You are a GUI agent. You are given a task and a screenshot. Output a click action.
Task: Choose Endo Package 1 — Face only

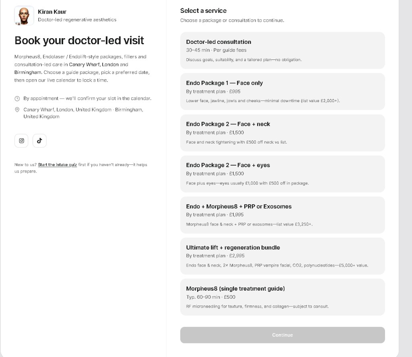(282, 92)
